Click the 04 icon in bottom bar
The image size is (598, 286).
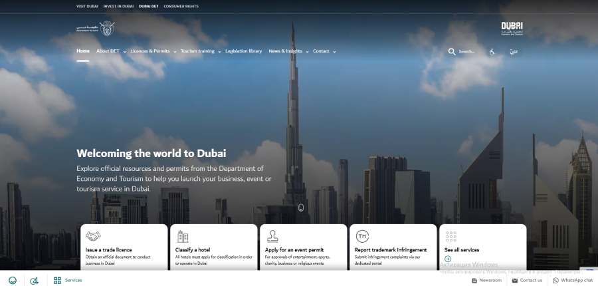[x=34, y=281]
